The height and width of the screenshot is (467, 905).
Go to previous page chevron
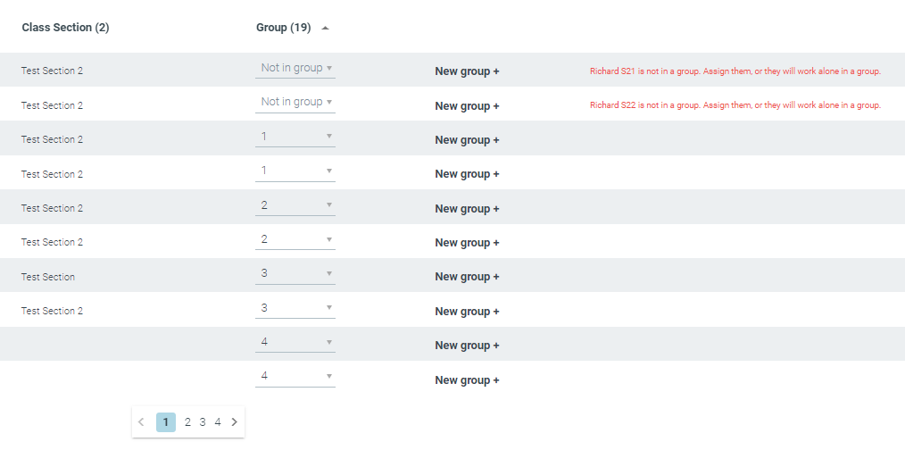pyautogui.click(x=141, y=422)
